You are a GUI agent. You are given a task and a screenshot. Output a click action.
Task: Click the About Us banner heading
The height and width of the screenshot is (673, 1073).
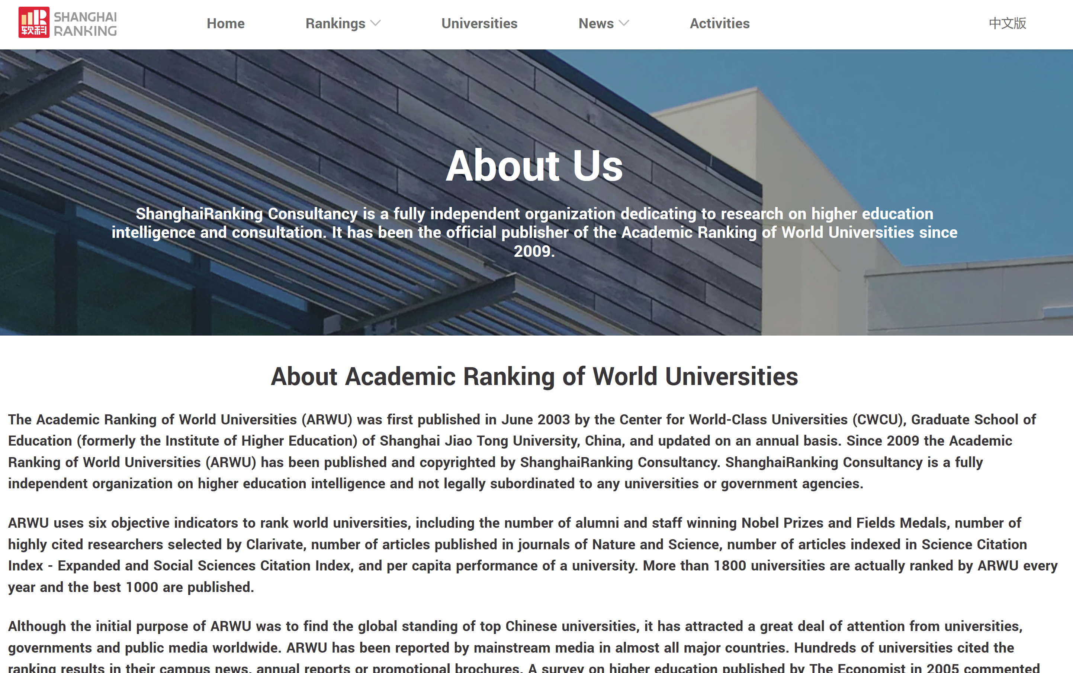coord(534,166)
